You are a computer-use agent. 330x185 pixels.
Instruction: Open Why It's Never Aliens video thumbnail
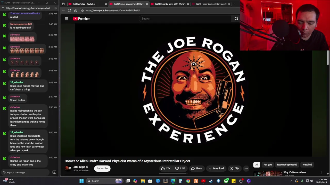tap(268, 174)
